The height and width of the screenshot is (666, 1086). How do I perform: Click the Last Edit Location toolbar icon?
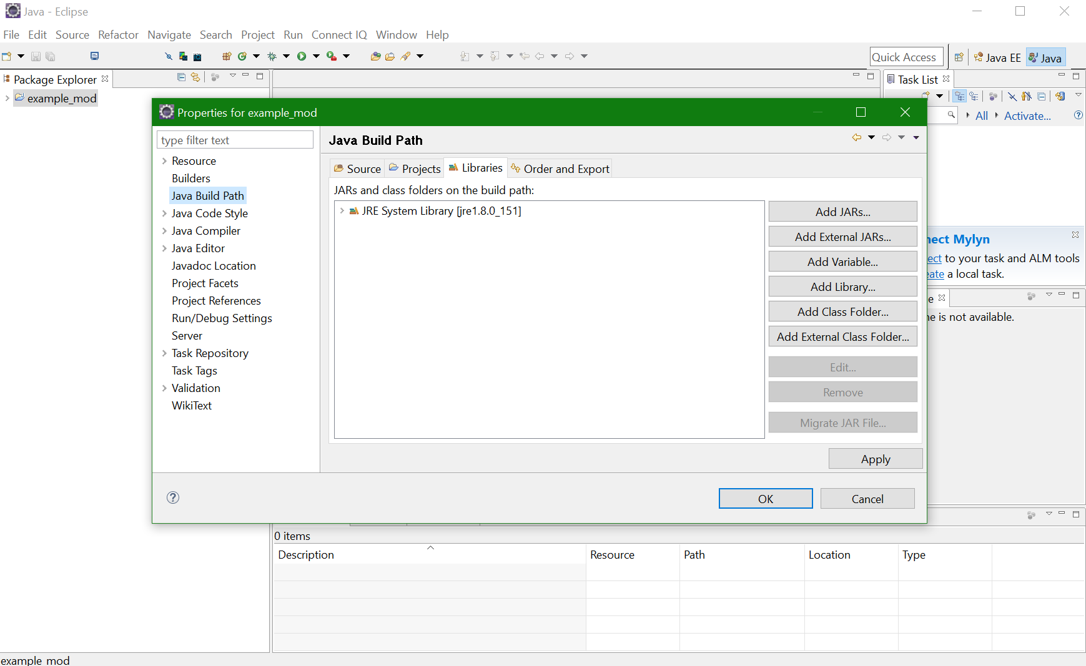(x=525, y=56)
